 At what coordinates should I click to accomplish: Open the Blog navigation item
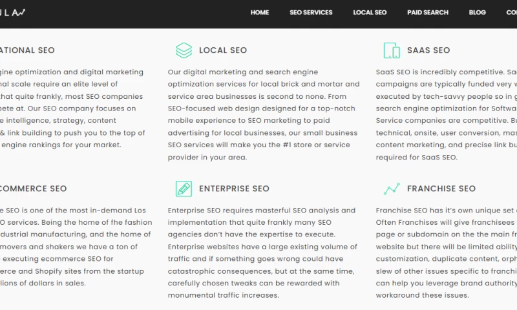[477, 12]
